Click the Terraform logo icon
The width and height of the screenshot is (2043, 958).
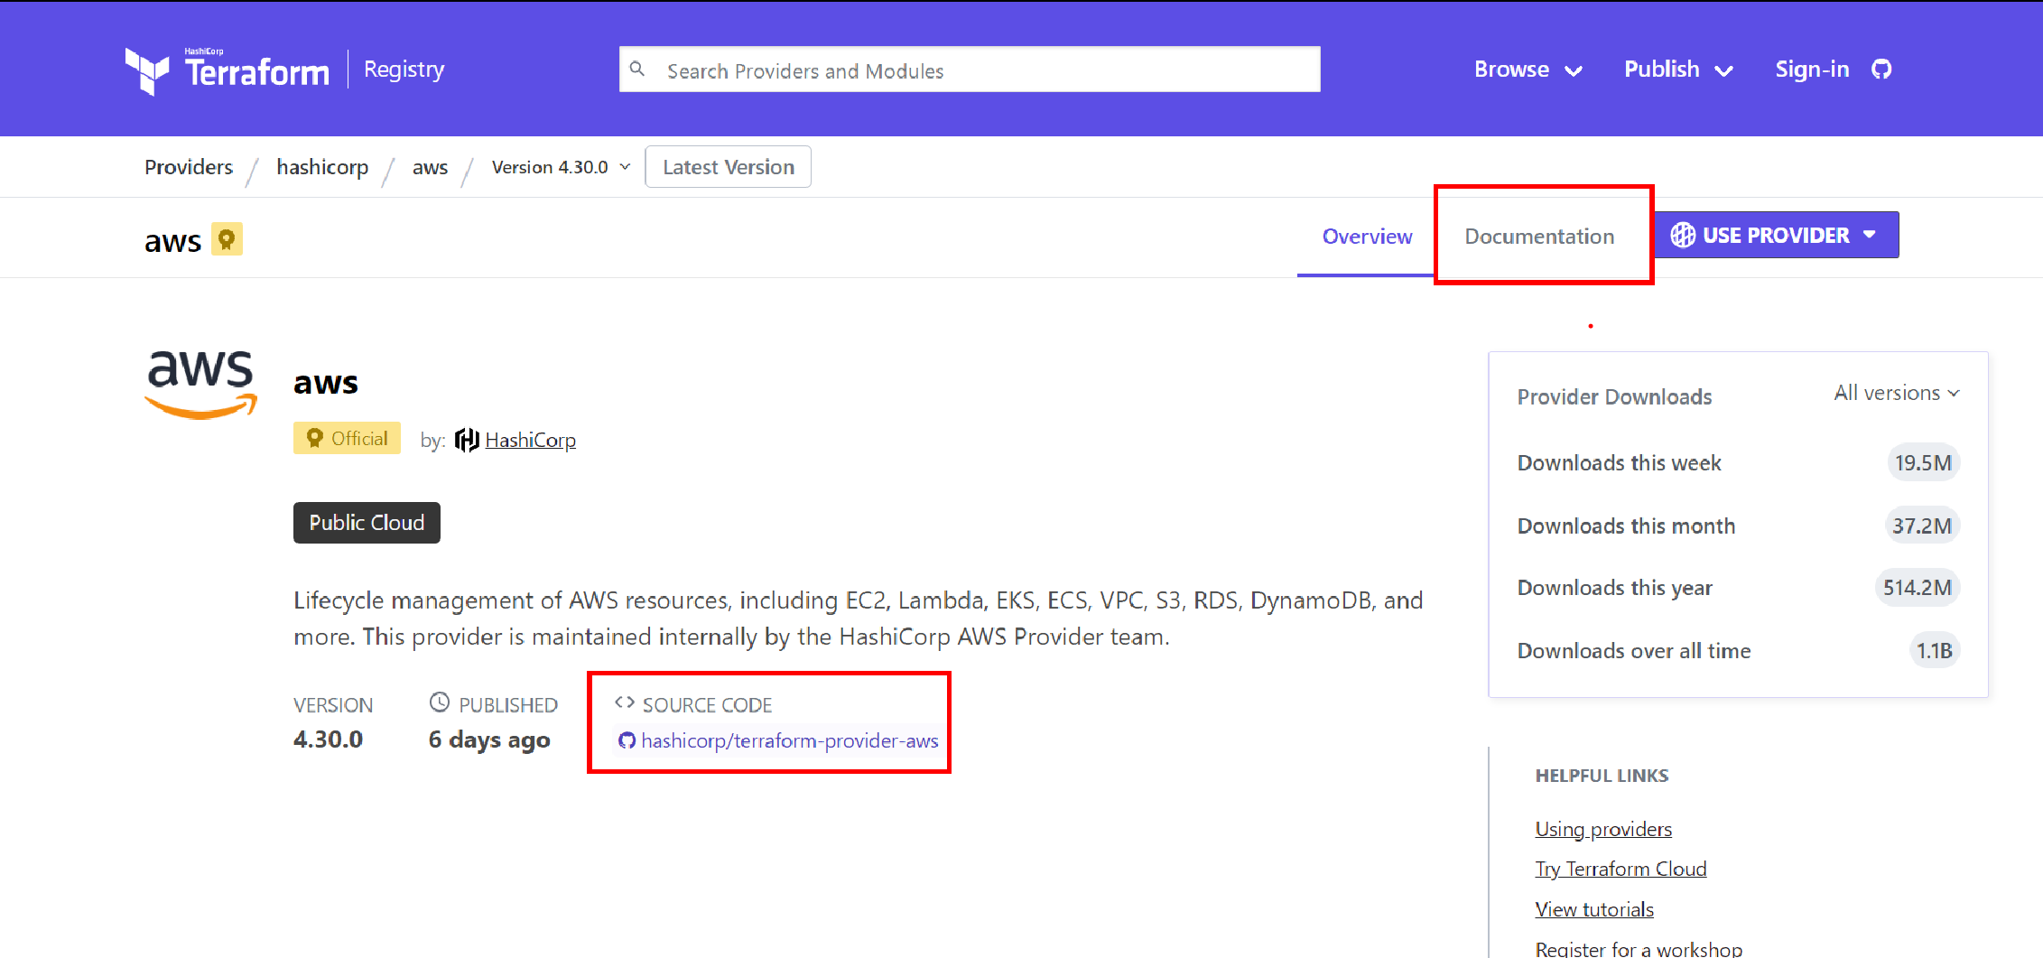146,70
